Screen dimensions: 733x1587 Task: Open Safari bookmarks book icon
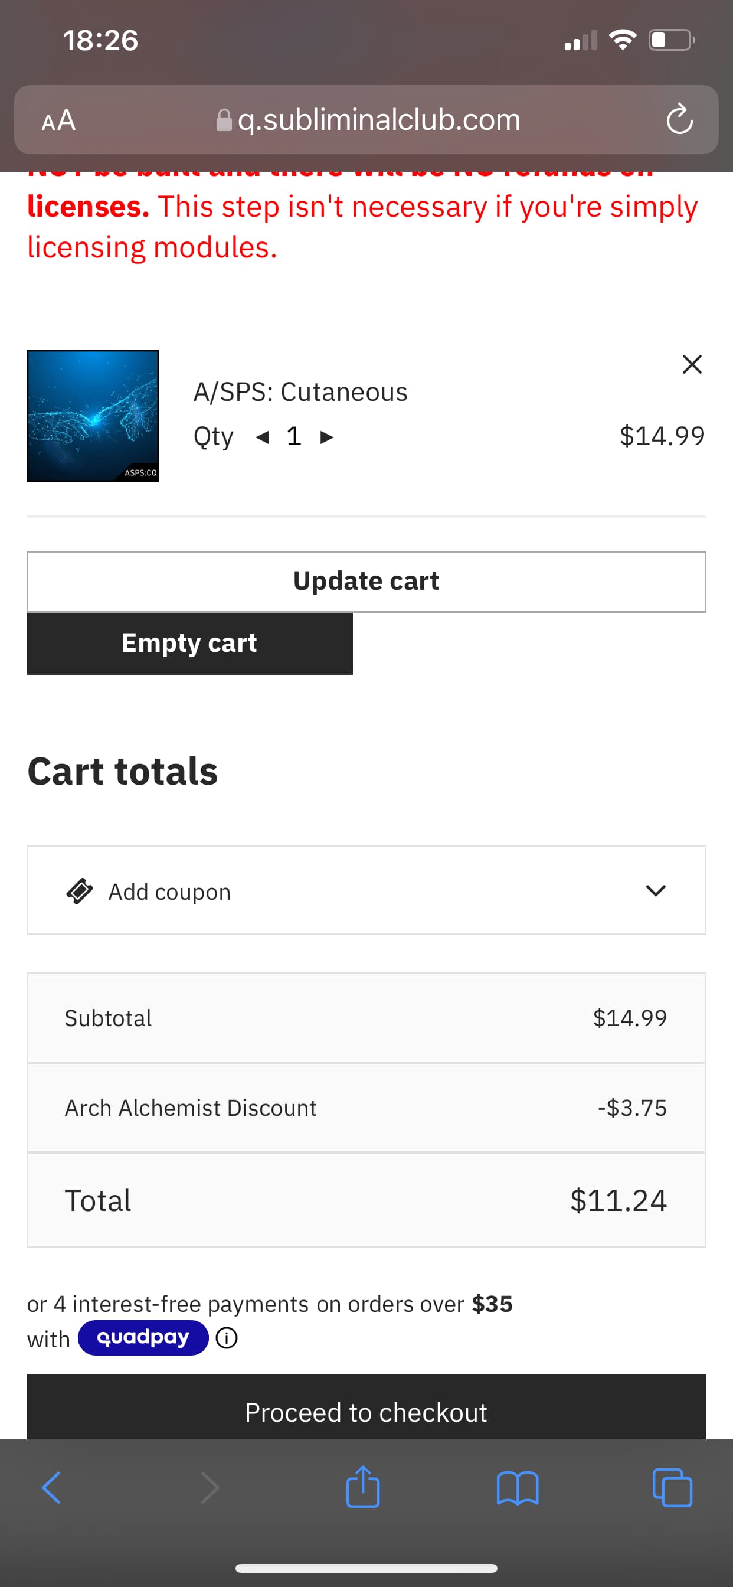(x=518, y=1488)
